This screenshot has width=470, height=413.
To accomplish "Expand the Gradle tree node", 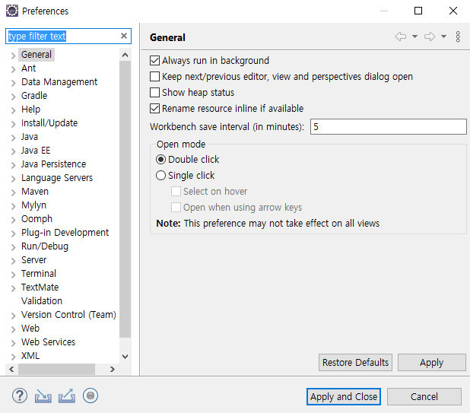I will (13, 97).
